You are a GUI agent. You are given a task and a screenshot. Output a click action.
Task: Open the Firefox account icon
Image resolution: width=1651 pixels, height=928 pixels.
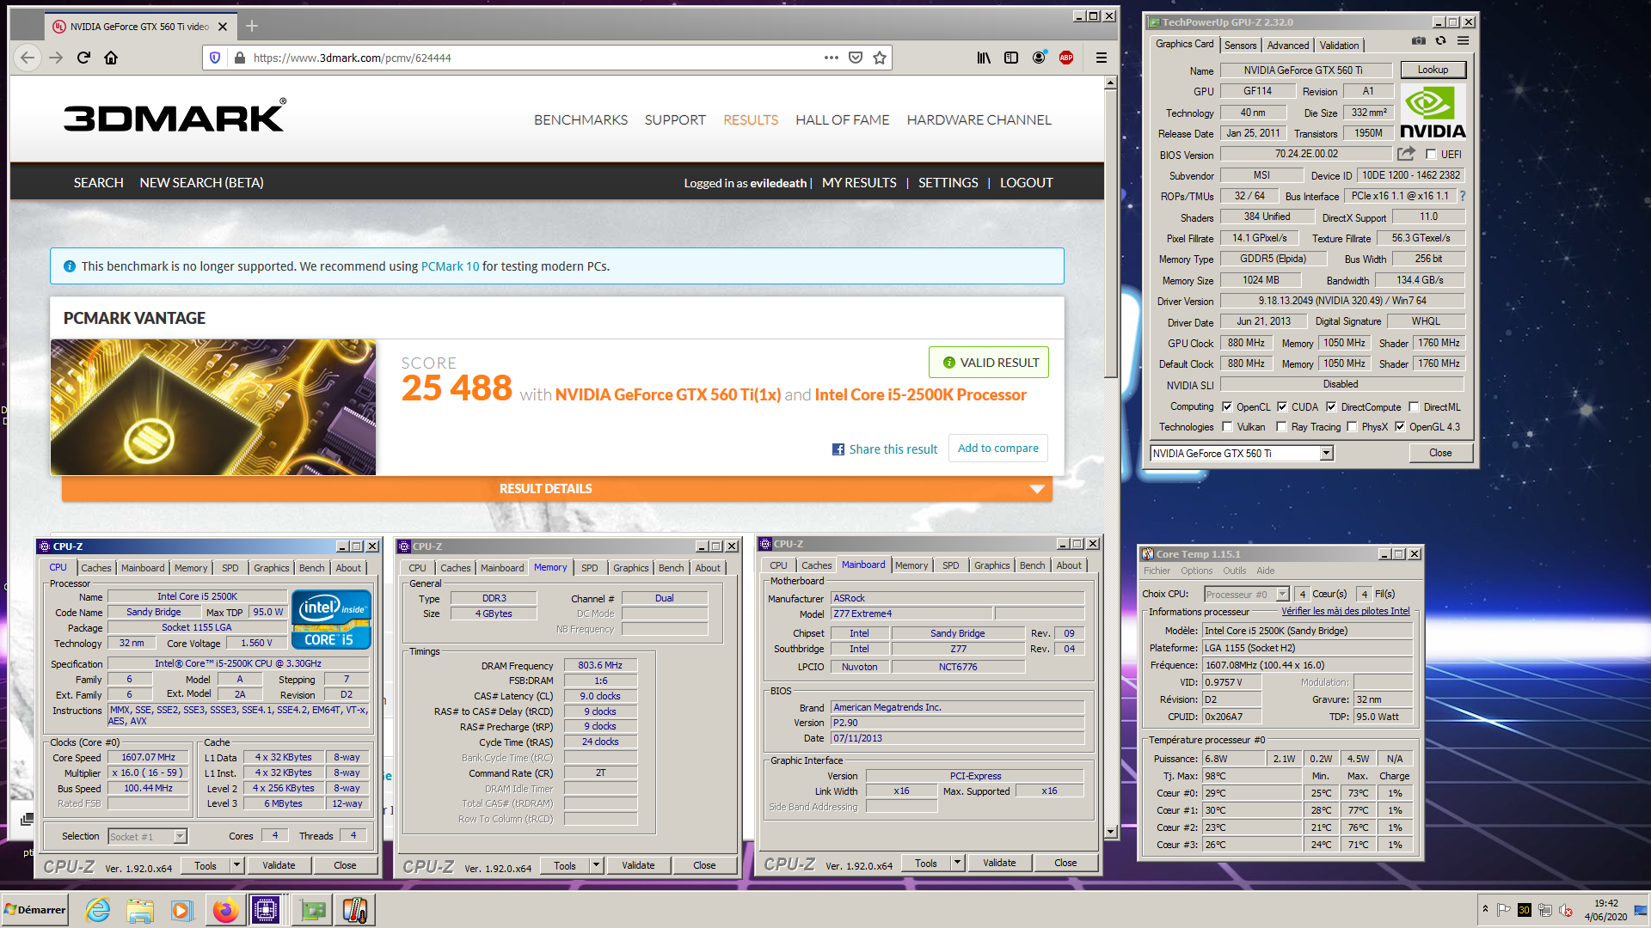click(x=1039, y=58)
